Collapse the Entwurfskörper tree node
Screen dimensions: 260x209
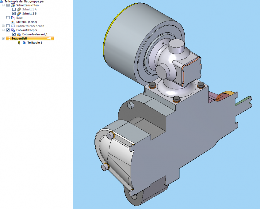3,30
